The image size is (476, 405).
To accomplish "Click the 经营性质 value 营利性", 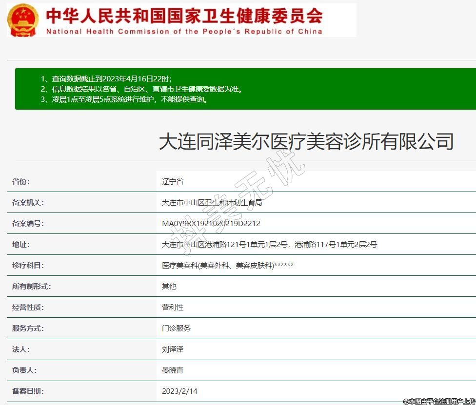I will (173, 307).
